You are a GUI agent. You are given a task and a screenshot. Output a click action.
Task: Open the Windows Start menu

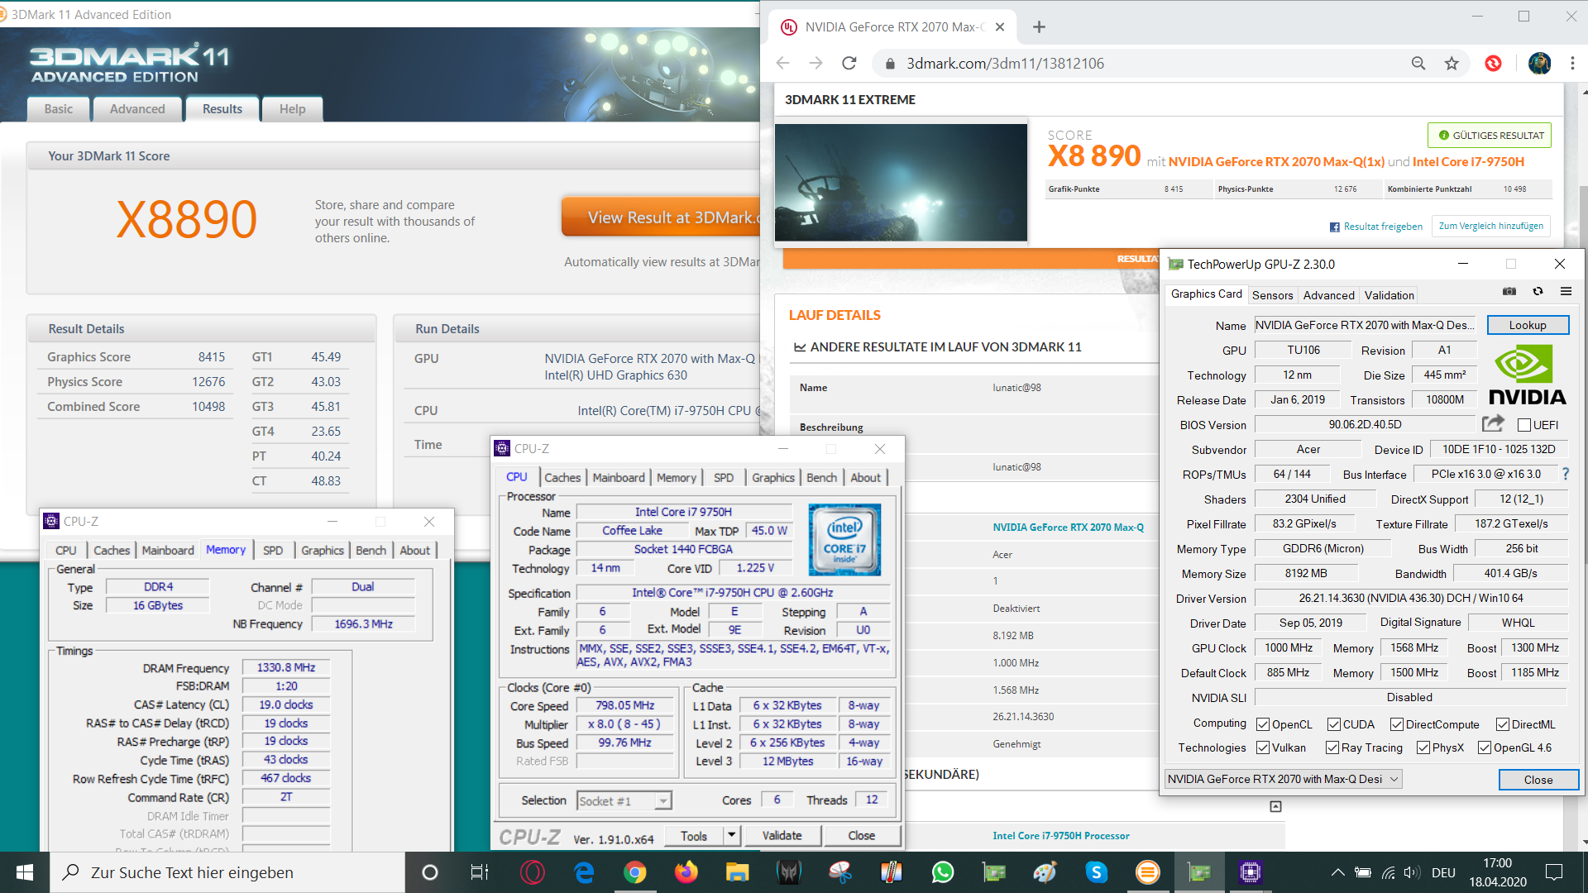click(x=25, y=872)
